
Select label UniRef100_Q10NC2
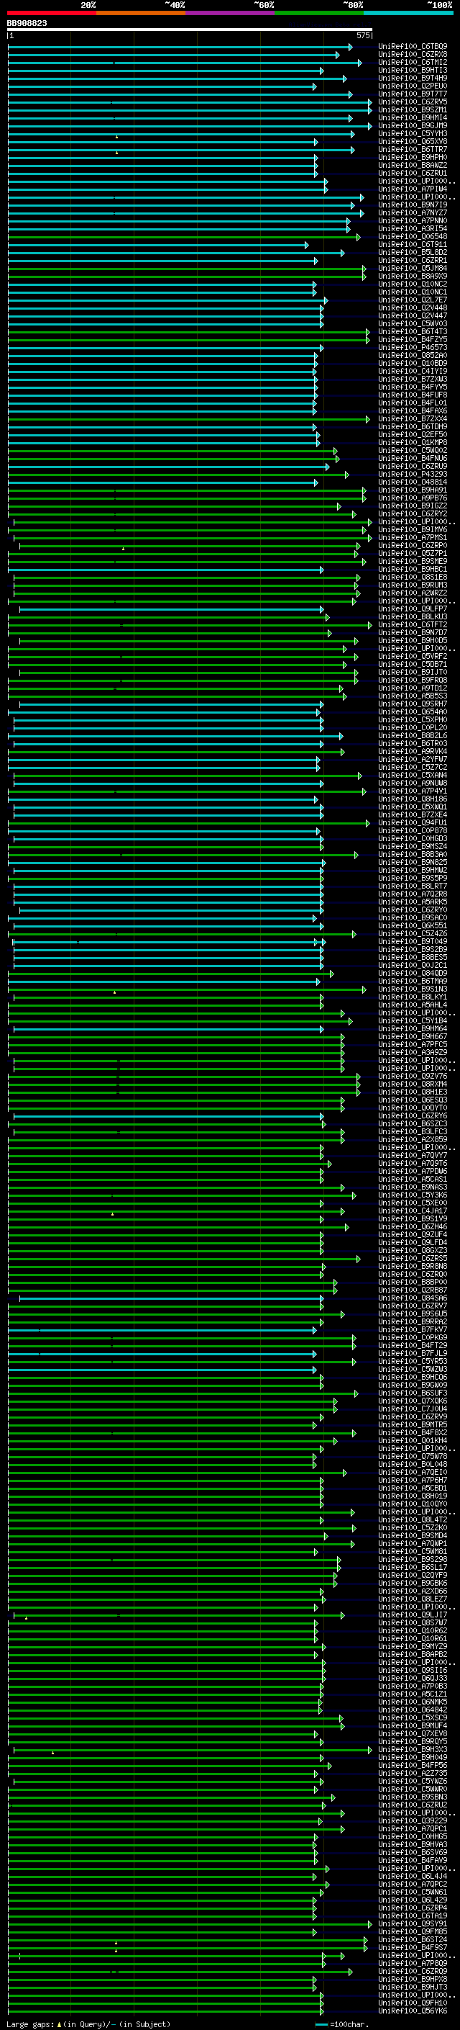click(x=413, y=284)
